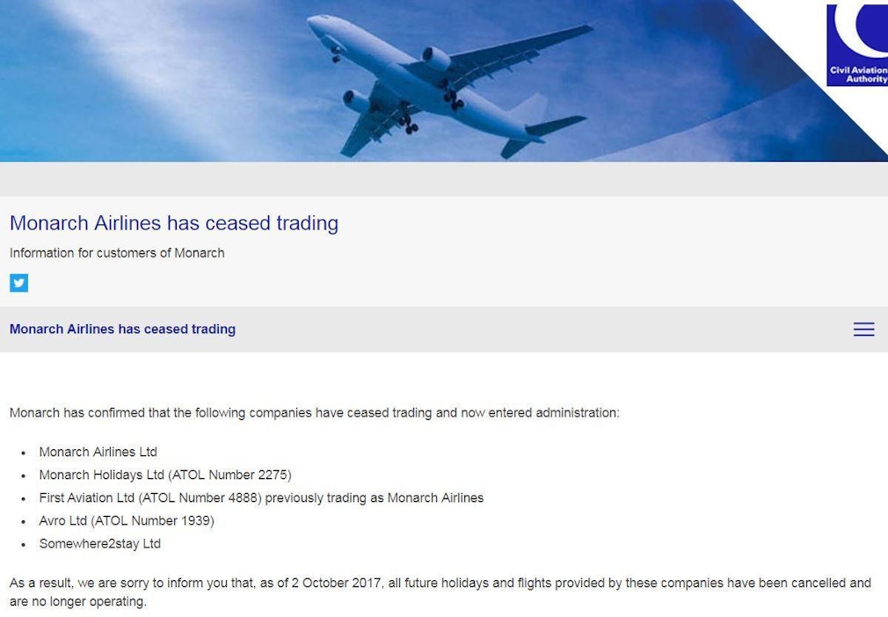888x617 pixels.
Task: Click the Civil Aviation Authority logo
Action: (x=857, y=44)
